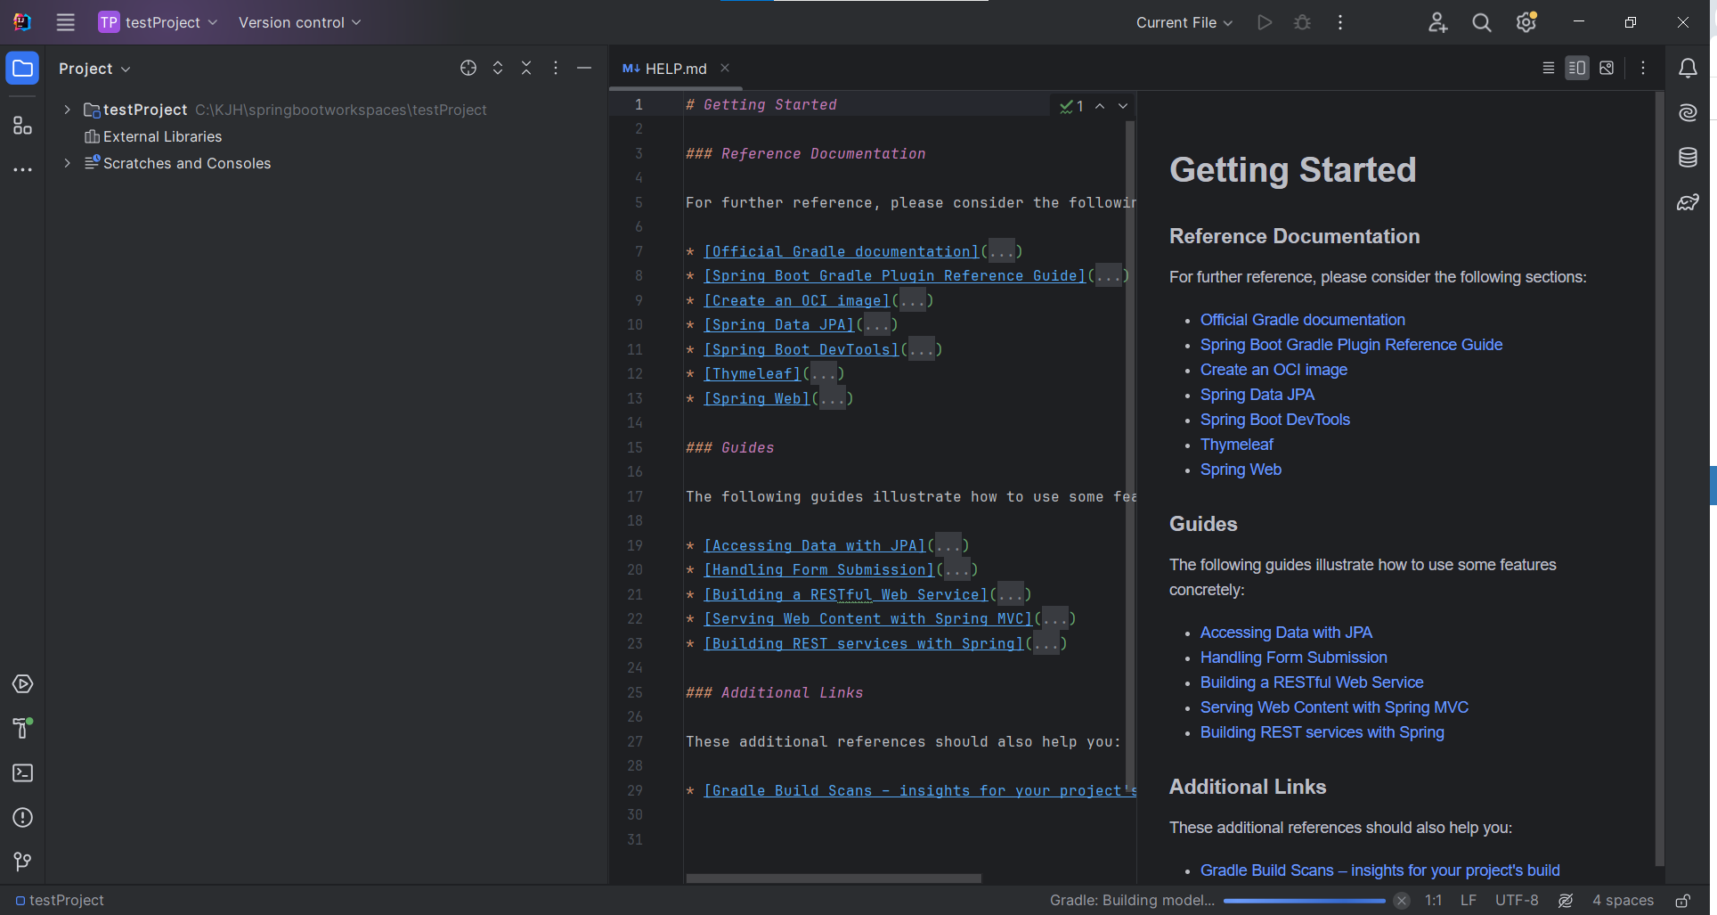Go to next highlighted problem
This screenshot has height=915, width=1717.
tap(1123, 106)
